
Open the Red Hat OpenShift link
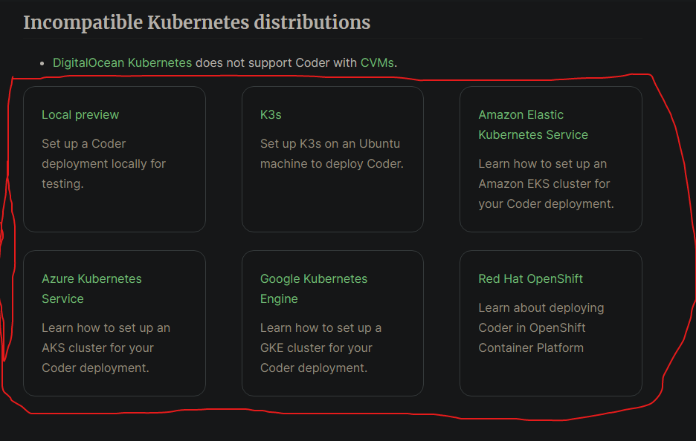[530, 279]
